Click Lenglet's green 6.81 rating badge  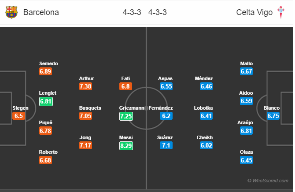46,101
